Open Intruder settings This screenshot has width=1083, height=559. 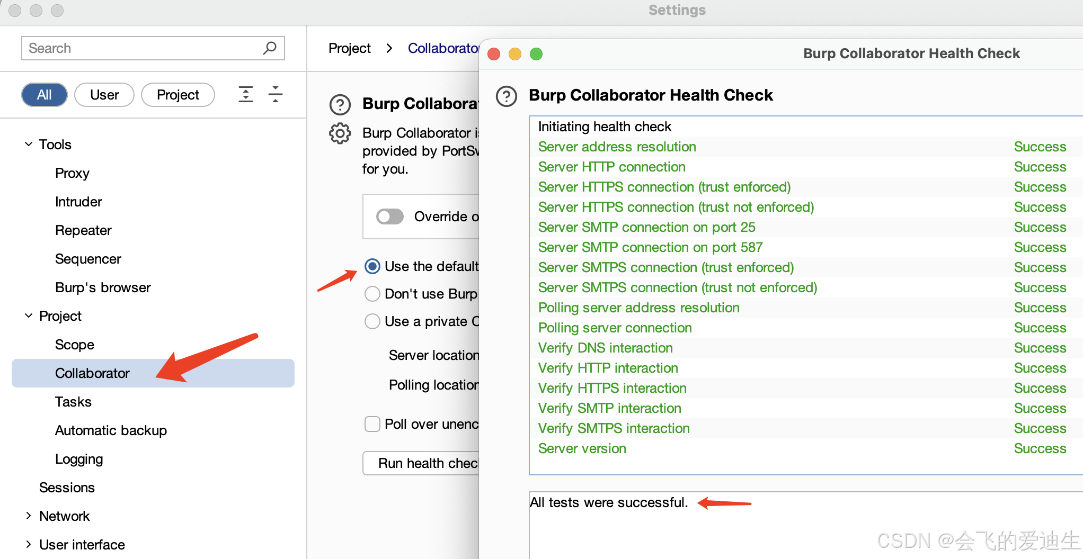click(78, 202)
